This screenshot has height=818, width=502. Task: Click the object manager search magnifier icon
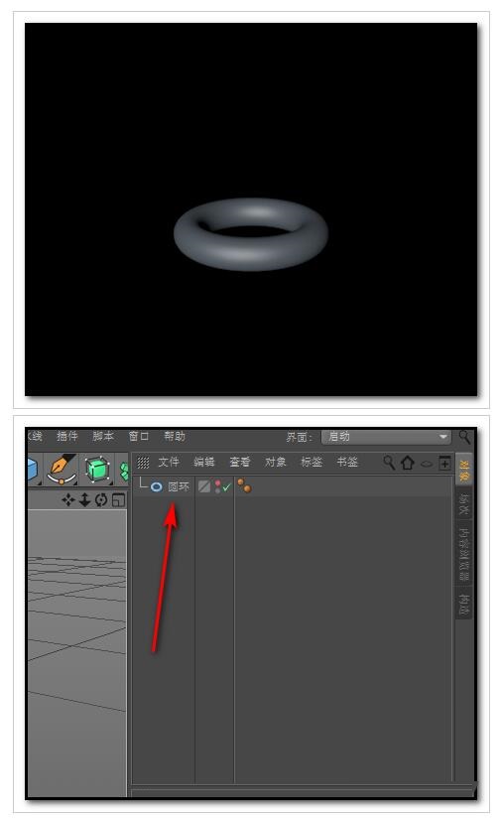(x=389, y=463)
